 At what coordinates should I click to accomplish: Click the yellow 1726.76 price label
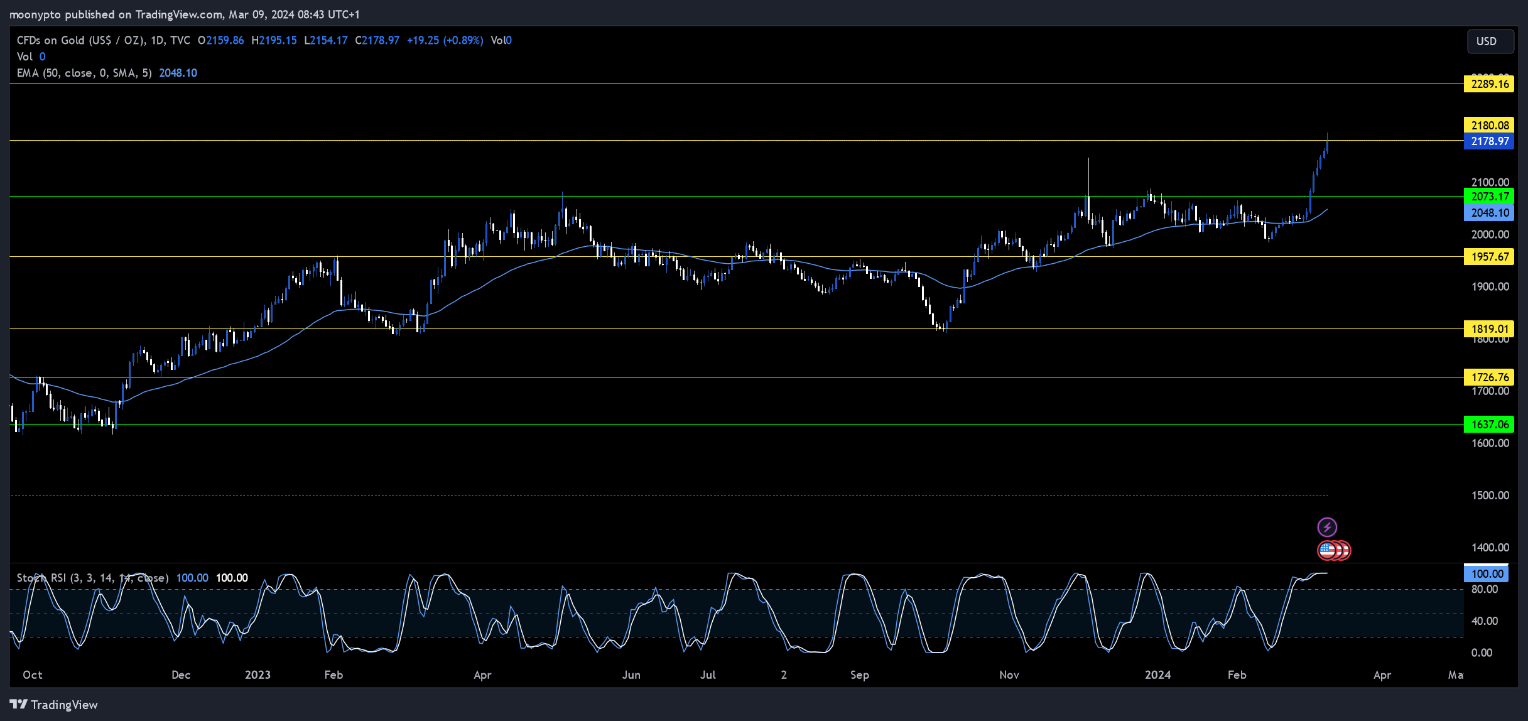pyautogui.click(x=1489, y=377)
